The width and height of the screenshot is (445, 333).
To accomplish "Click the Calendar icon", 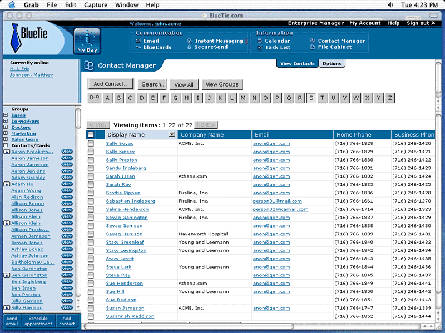I will 259,41.
